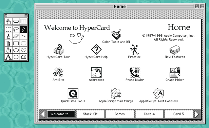Pick the Paint Brush tool
Viewport: 209px width, 128px height.
click(9, 36)
